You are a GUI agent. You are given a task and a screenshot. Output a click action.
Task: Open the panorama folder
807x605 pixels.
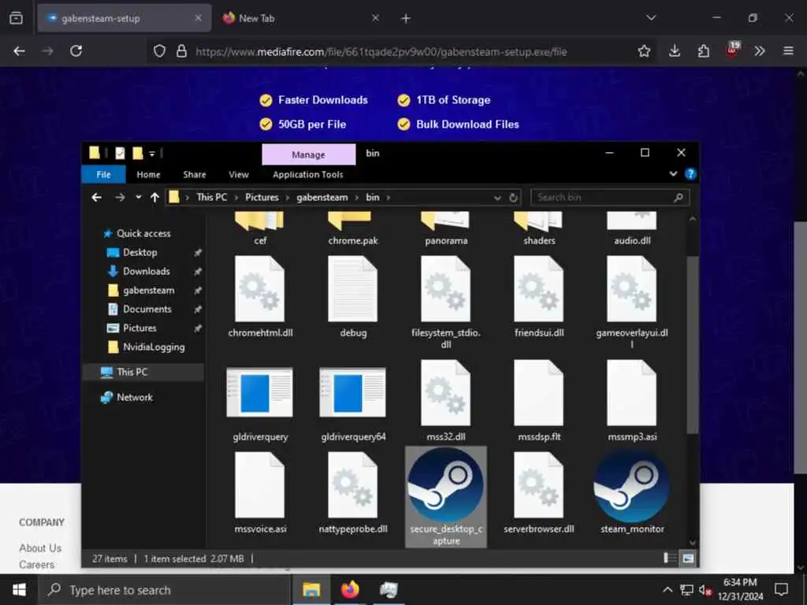point(446,229)
